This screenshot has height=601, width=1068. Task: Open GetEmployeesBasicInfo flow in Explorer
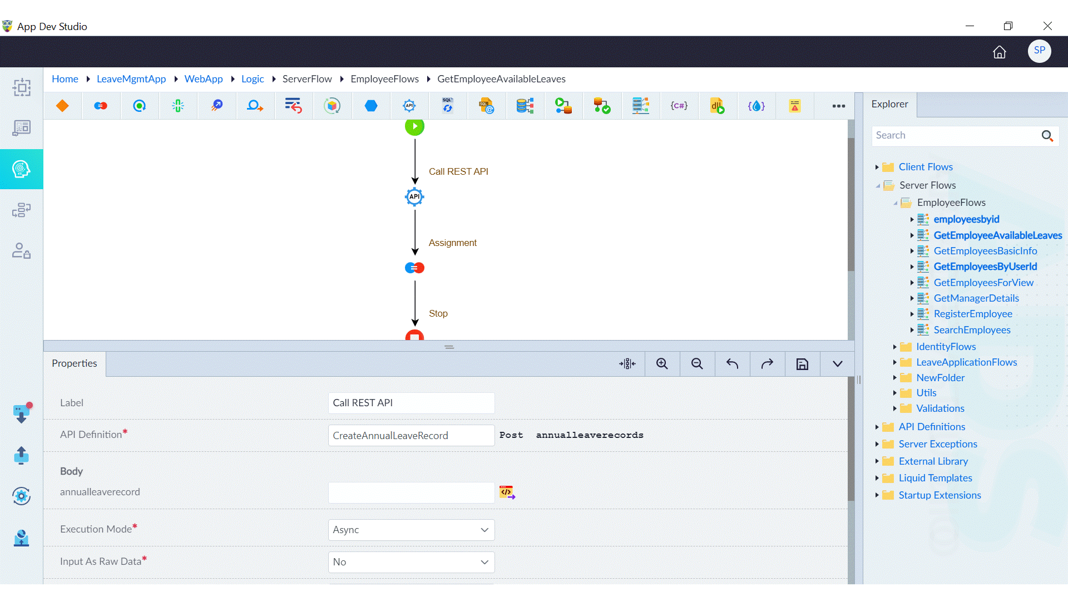[985, 251]
